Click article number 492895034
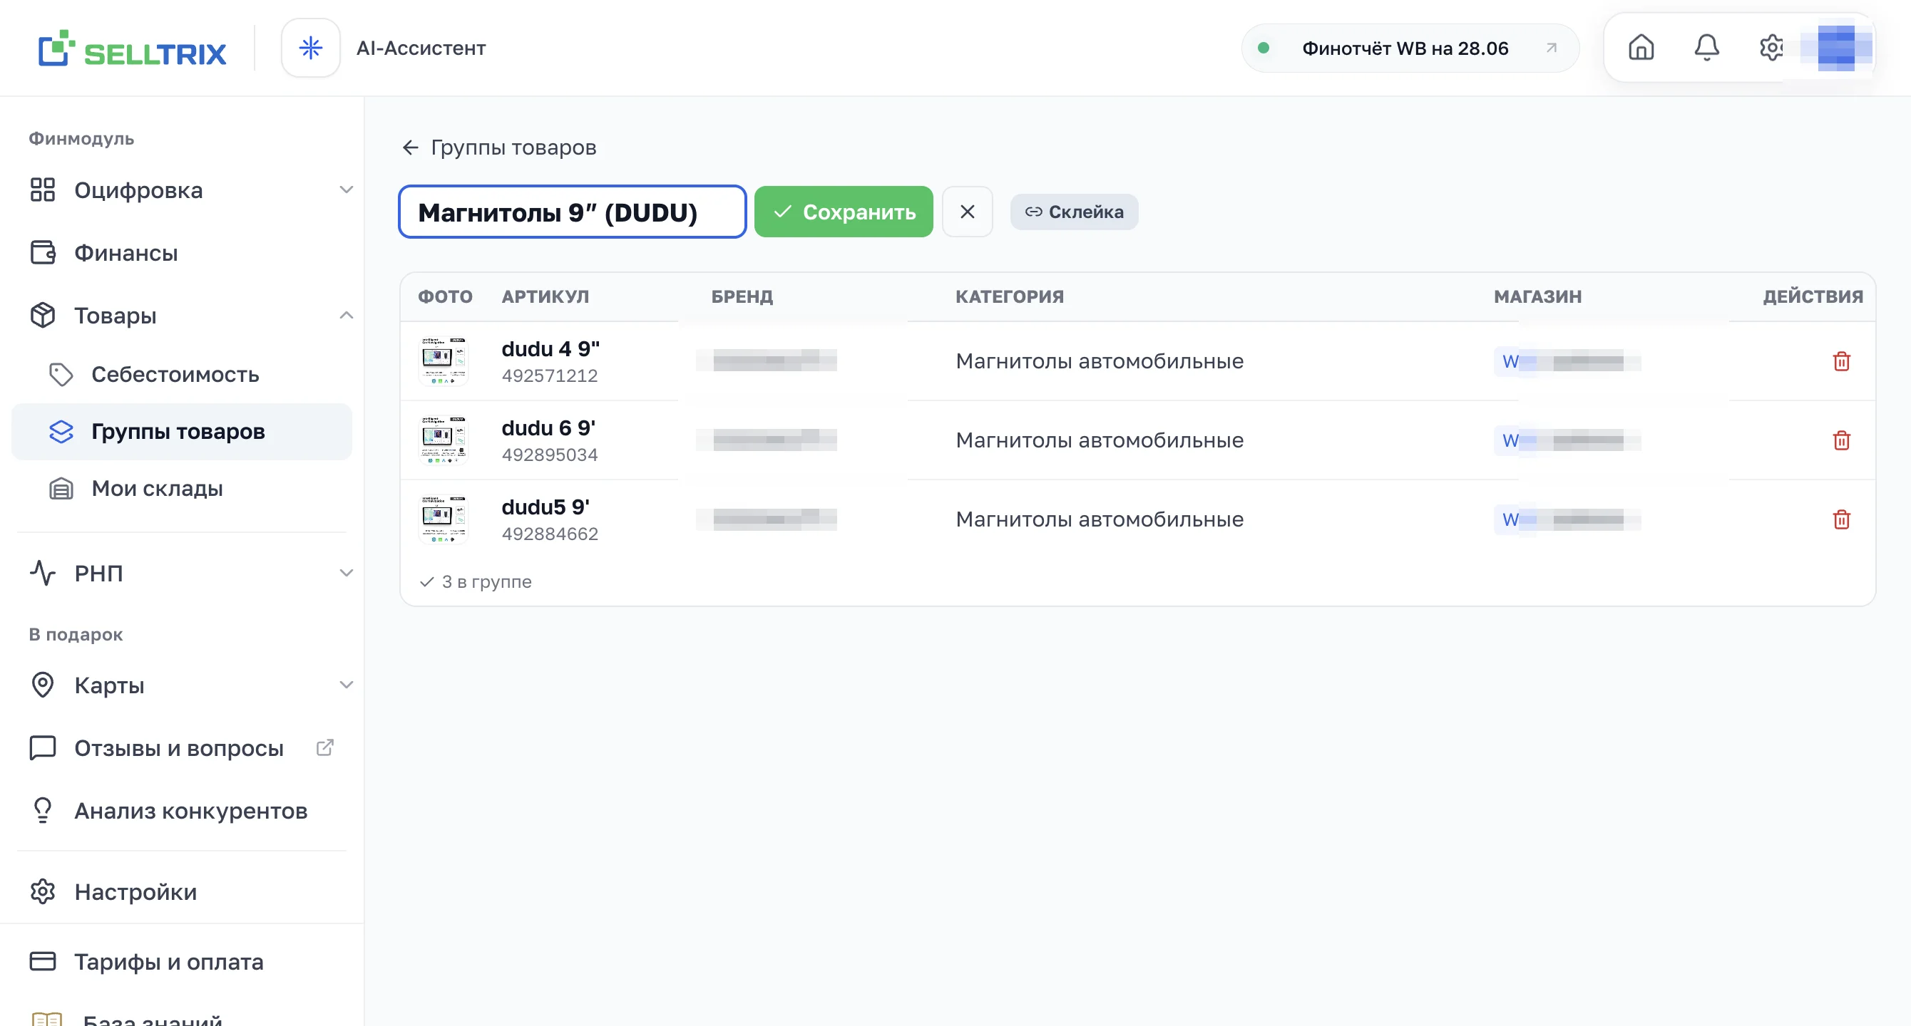1911x1026 pixels. pyautogui.click(x=550, y=455)
